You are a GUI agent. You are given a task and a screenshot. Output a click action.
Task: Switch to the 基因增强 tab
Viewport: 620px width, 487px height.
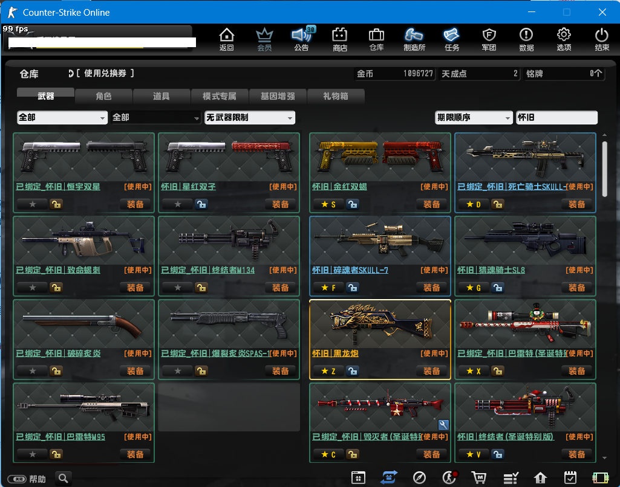pyautogui.click(x=278, y=96)
